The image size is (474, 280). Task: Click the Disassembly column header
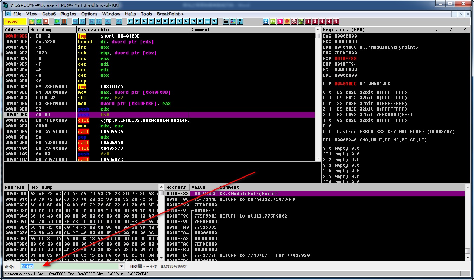click(x=133, y=30)
